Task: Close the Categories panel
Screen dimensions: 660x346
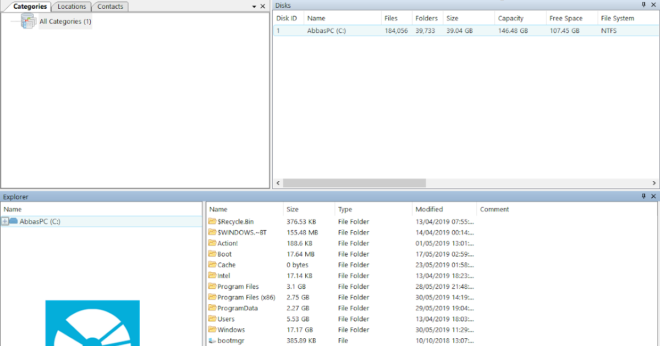Action: coord(263,7)
